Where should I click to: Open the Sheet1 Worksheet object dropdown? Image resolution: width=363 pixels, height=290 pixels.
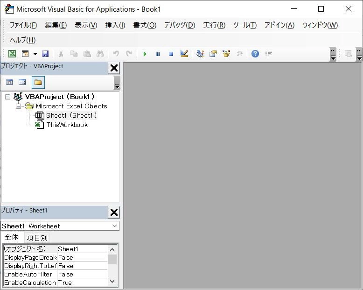(114, 226)
